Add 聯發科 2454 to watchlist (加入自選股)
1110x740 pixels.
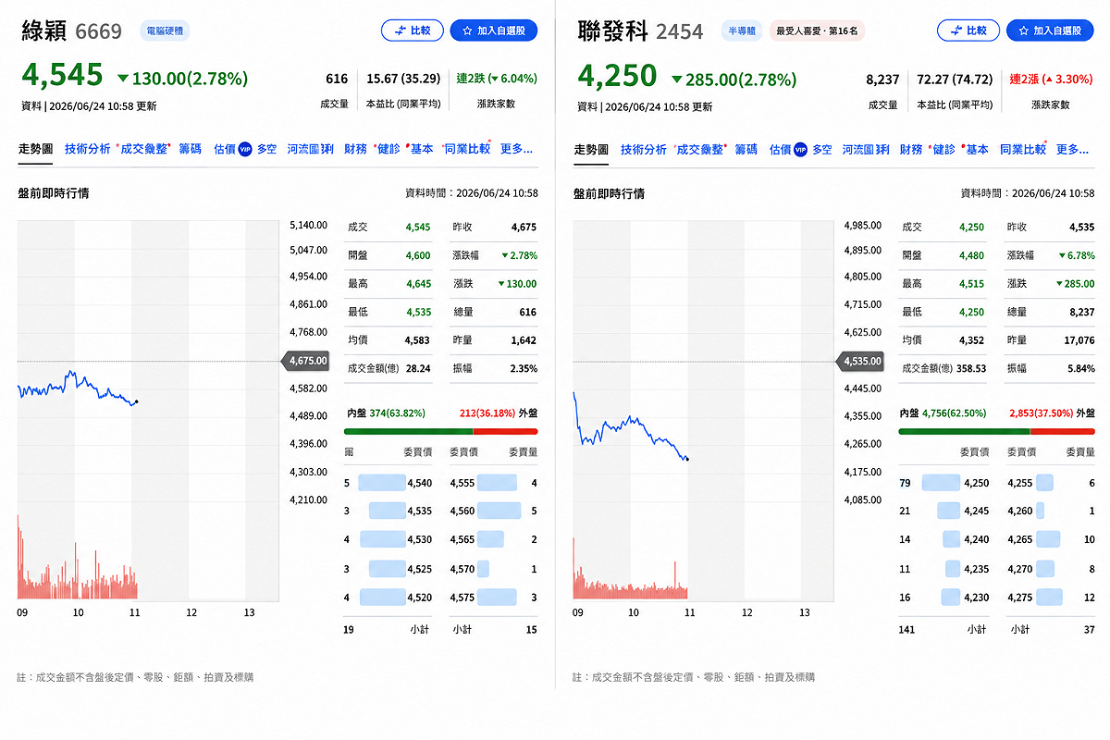click(x=1050, y=31)
